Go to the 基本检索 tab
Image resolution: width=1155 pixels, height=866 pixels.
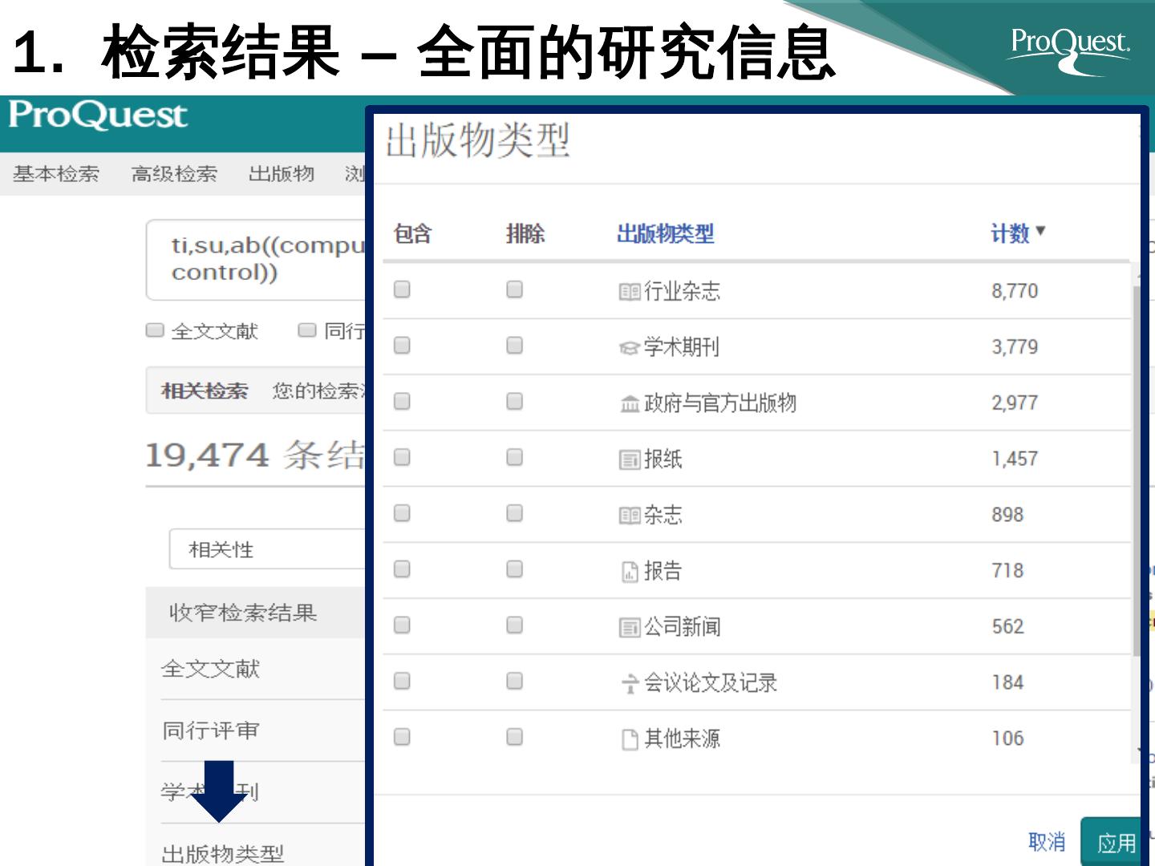[x=56, y=174]
